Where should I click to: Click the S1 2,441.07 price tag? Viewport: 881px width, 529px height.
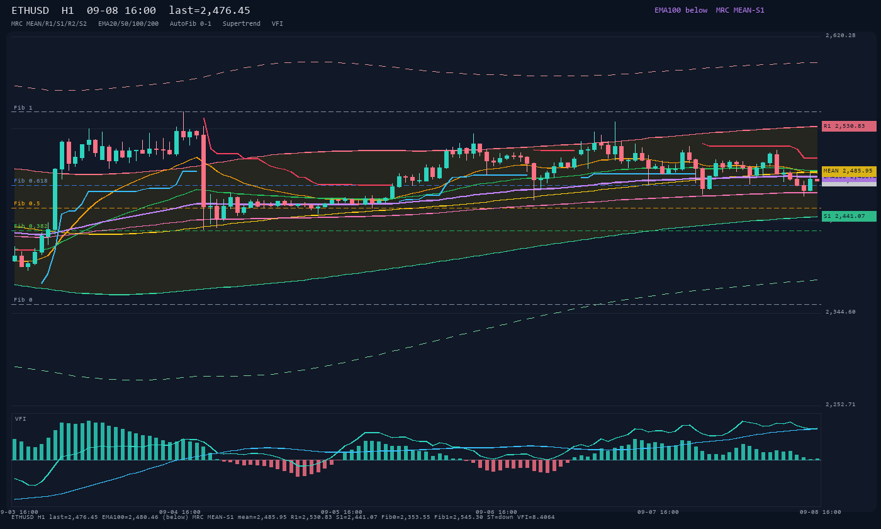[x=849, y=216]
